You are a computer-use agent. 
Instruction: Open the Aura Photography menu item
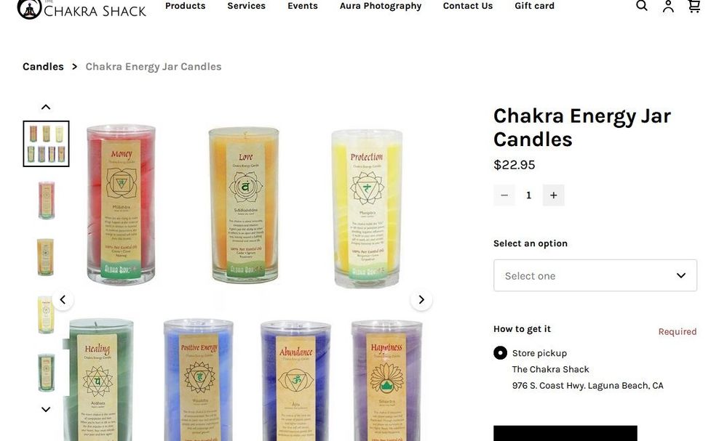pyautogui.click(x=380, y=6)
